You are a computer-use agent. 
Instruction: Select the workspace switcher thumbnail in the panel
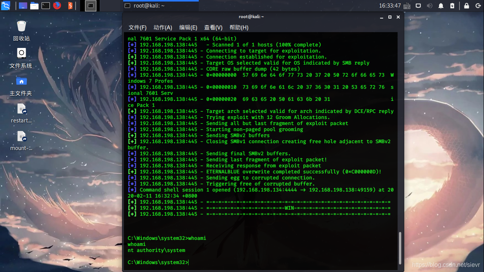pos(91,6)
